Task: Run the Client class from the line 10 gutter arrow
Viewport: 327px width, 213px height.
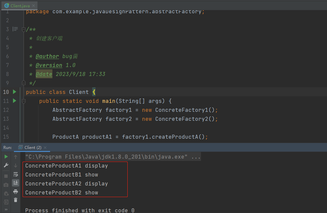Action: pos(14,92)
